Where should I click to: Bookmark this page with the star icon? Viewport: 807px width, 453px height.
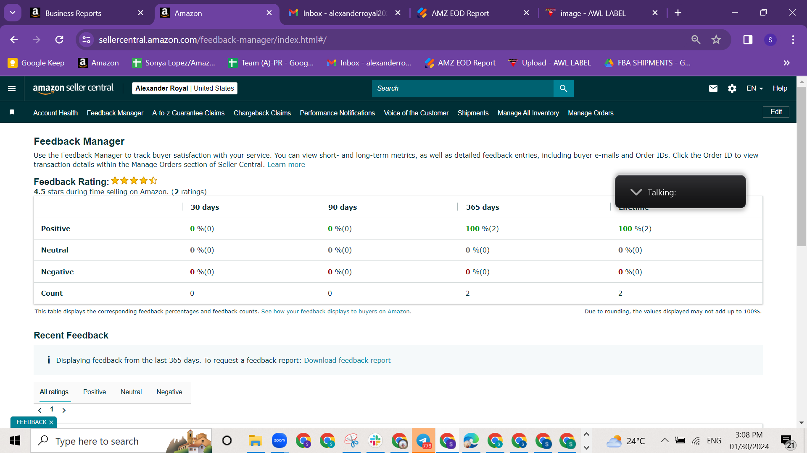coord(716,39)
